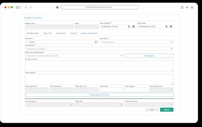Save the NF-e with Salvar
This screenshot has height=127, width=202.
[x=167, y=110]
